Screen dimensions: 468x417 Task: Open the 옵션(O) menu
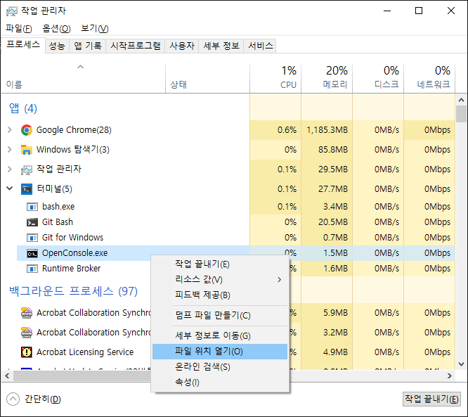pos(56,29)
